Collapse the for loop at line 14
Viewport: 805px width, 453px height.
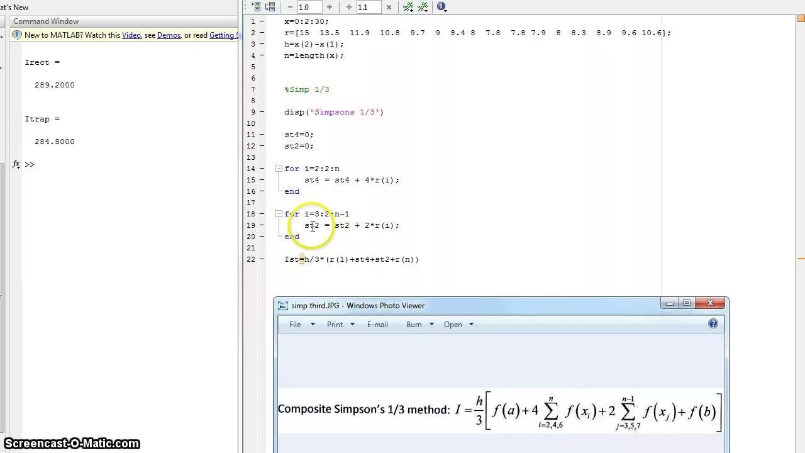coord(279,169)
